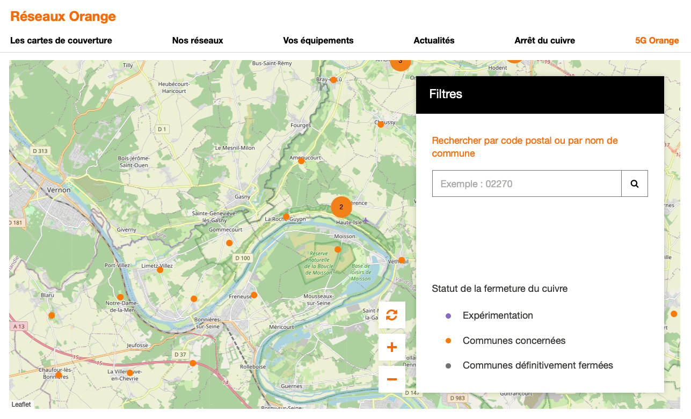Zoom in with the plus button

(391, 347)
